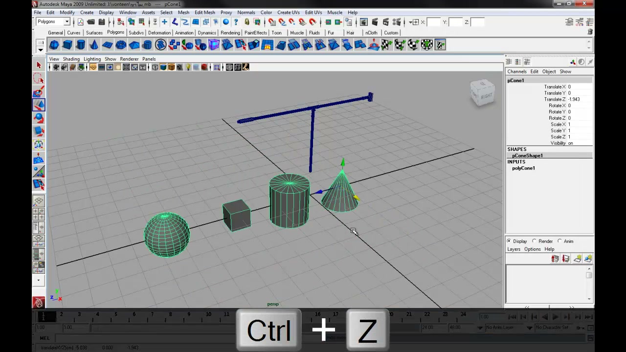Save the scene with the floppy icon
The height and width of the screenshot is (352, 626).
pyautogui.click(x=102, y=22)
